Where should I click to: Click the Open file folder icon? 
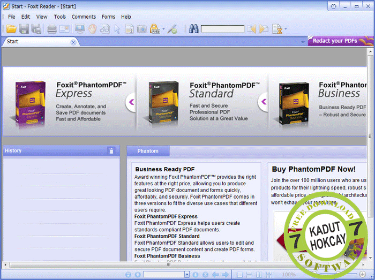tap(11, 29)
